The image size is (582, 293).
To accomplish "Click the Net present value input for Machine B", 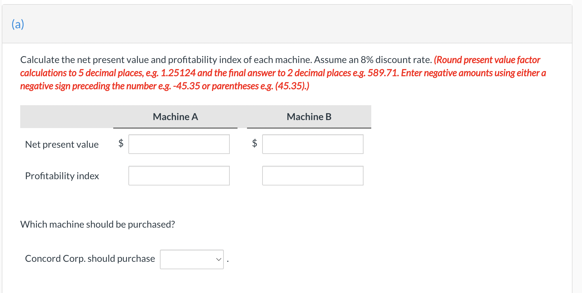I will 312,144.
